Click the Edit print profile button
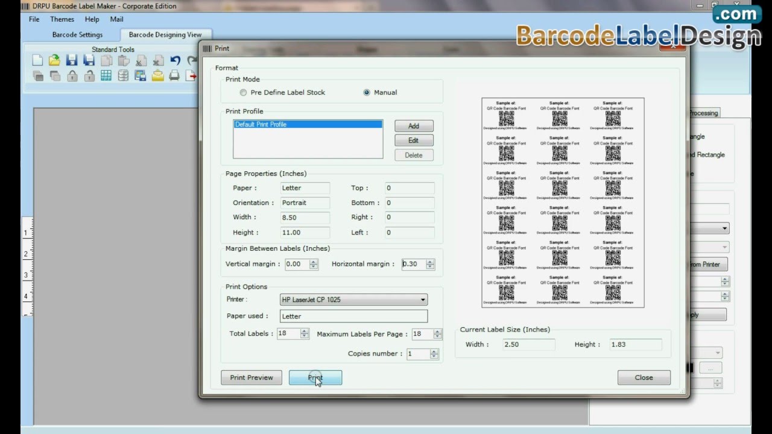The height and width of the screenshot is (434, 772). [x=414, y=140]
